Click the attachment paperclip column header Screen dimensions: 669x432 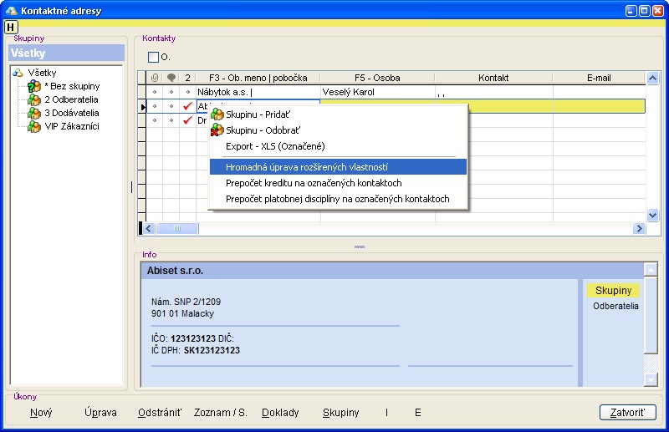[154, 78]
